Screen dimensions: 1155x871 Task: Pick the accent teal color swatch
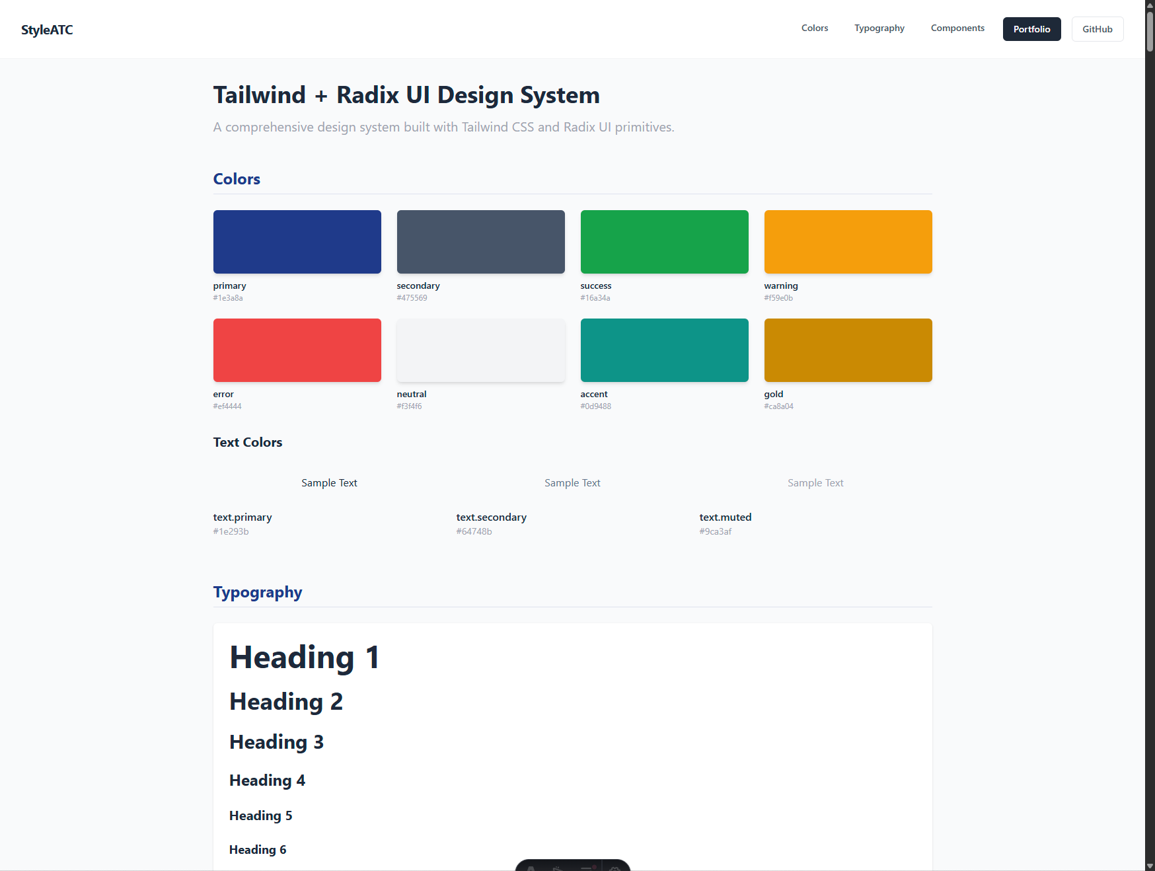pos(664,350)
